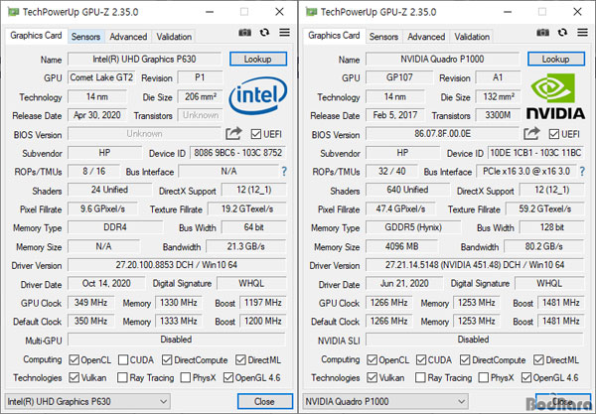
Task: Click Release Date Feb 5, 2017
Action: pyautogui.click(x=395, y=115)
